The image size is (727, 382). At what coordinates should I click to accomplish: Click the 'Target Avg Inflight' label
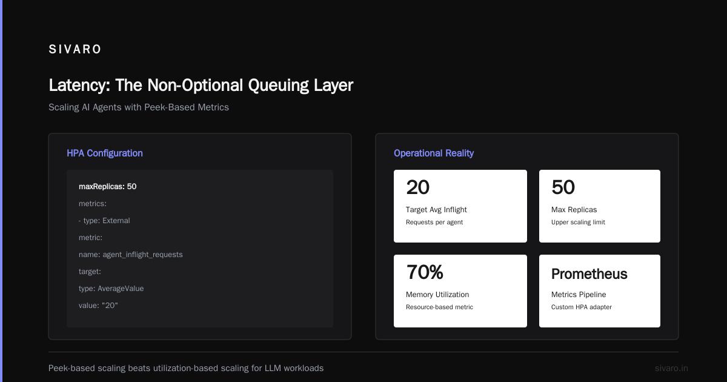tap(436, 210)
